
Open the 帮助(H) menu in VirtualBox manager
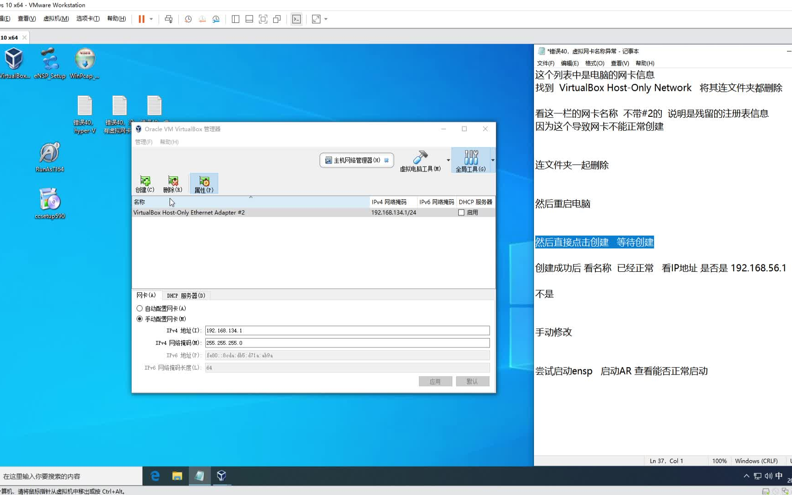169,142
